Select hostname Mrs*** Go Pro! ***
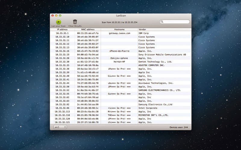Screen dimensions: 241x150 [119, 112]
